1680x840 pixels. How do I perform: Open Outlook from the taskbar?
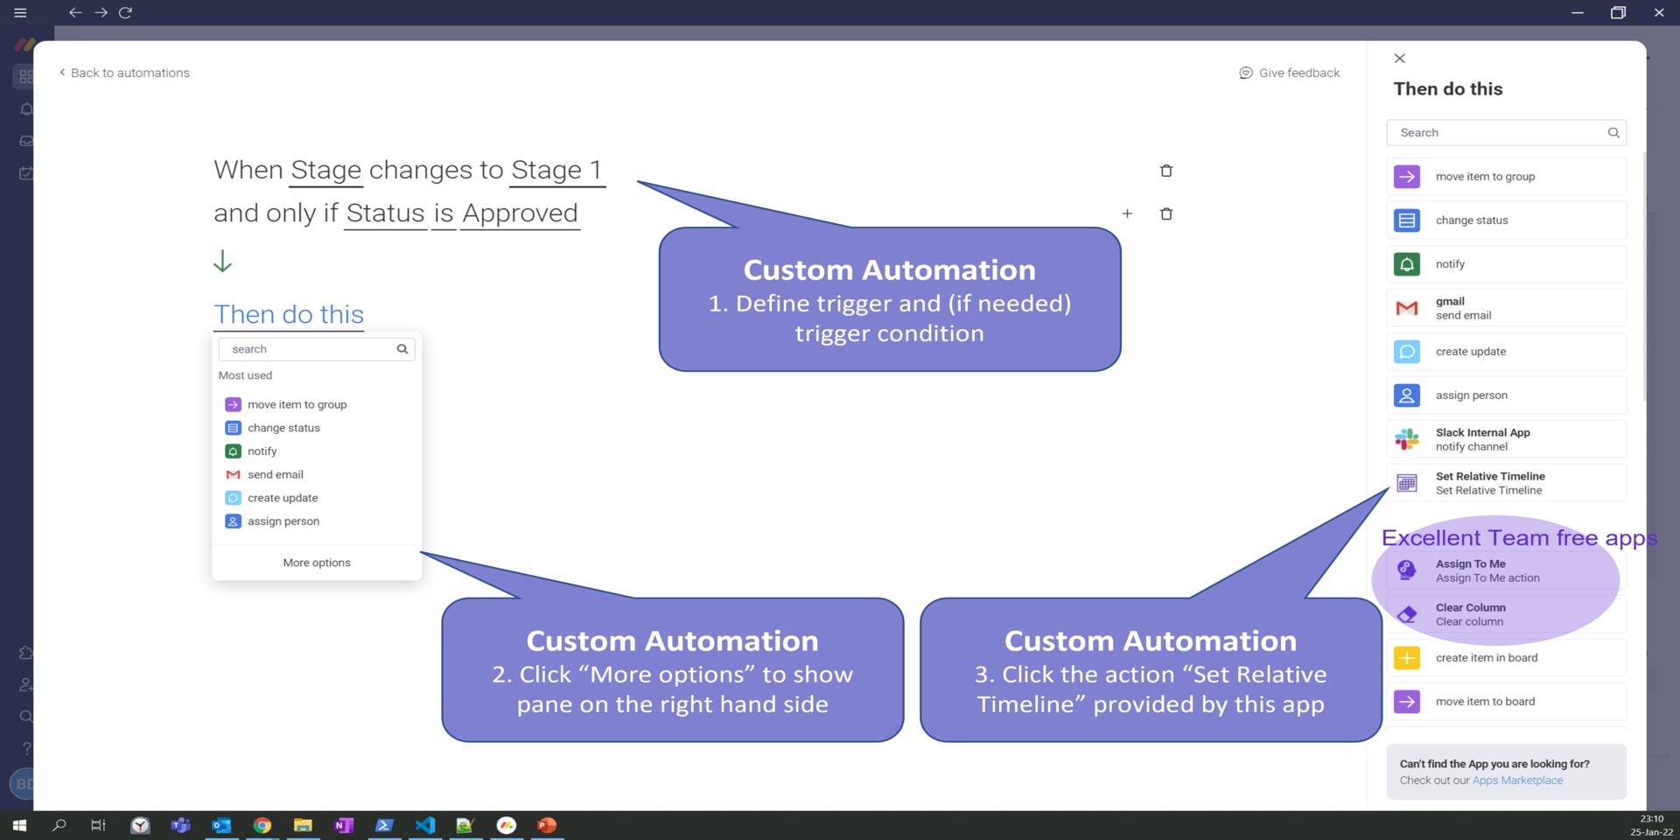tap(221, 825)
